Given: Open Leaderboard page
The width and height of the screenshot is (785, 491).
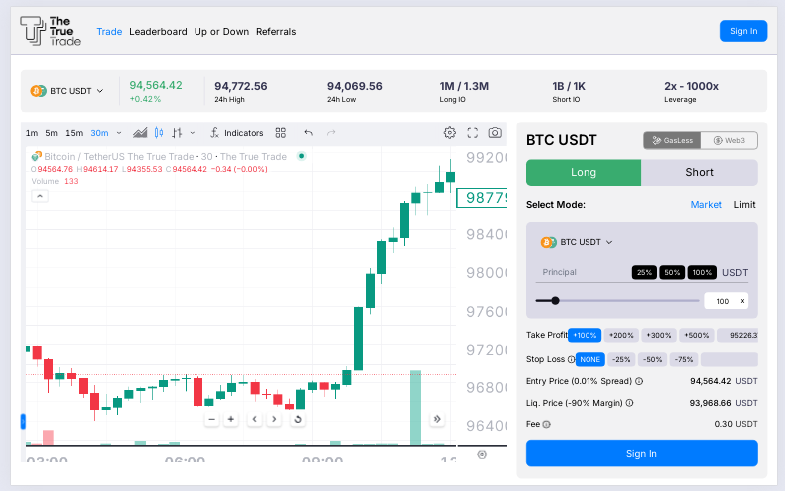Looking at the screenshot, I should (158, 32).
